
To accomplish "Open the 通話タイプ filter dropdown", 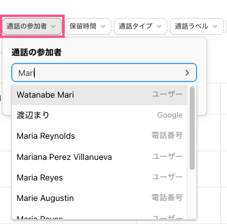I will pyautogui.click(x=141, y=26).
